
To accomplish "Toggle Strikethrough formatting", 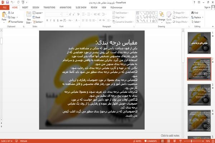I will pos(61,20).
